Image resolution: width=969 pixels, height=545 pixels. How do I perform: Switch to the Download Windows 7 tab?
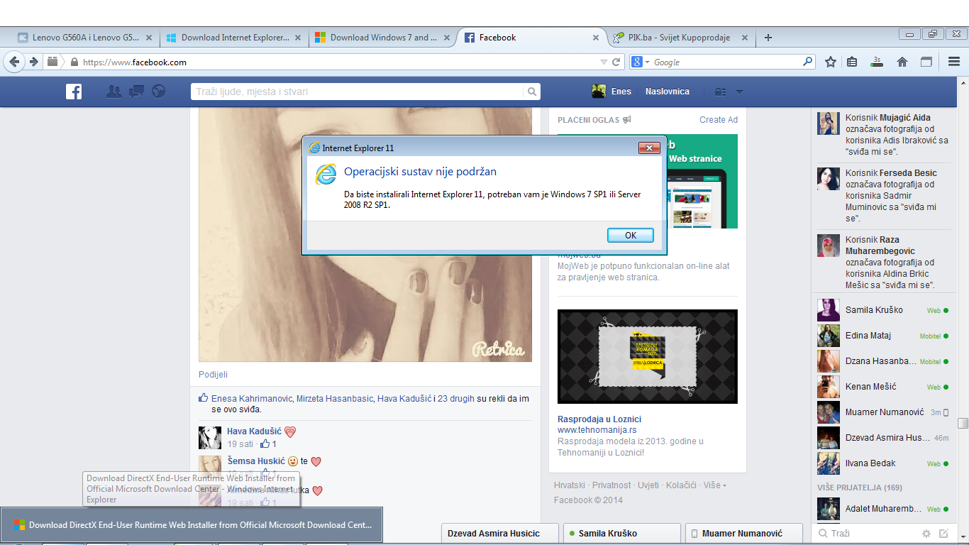pyautogui.click(x=383, y=38)
